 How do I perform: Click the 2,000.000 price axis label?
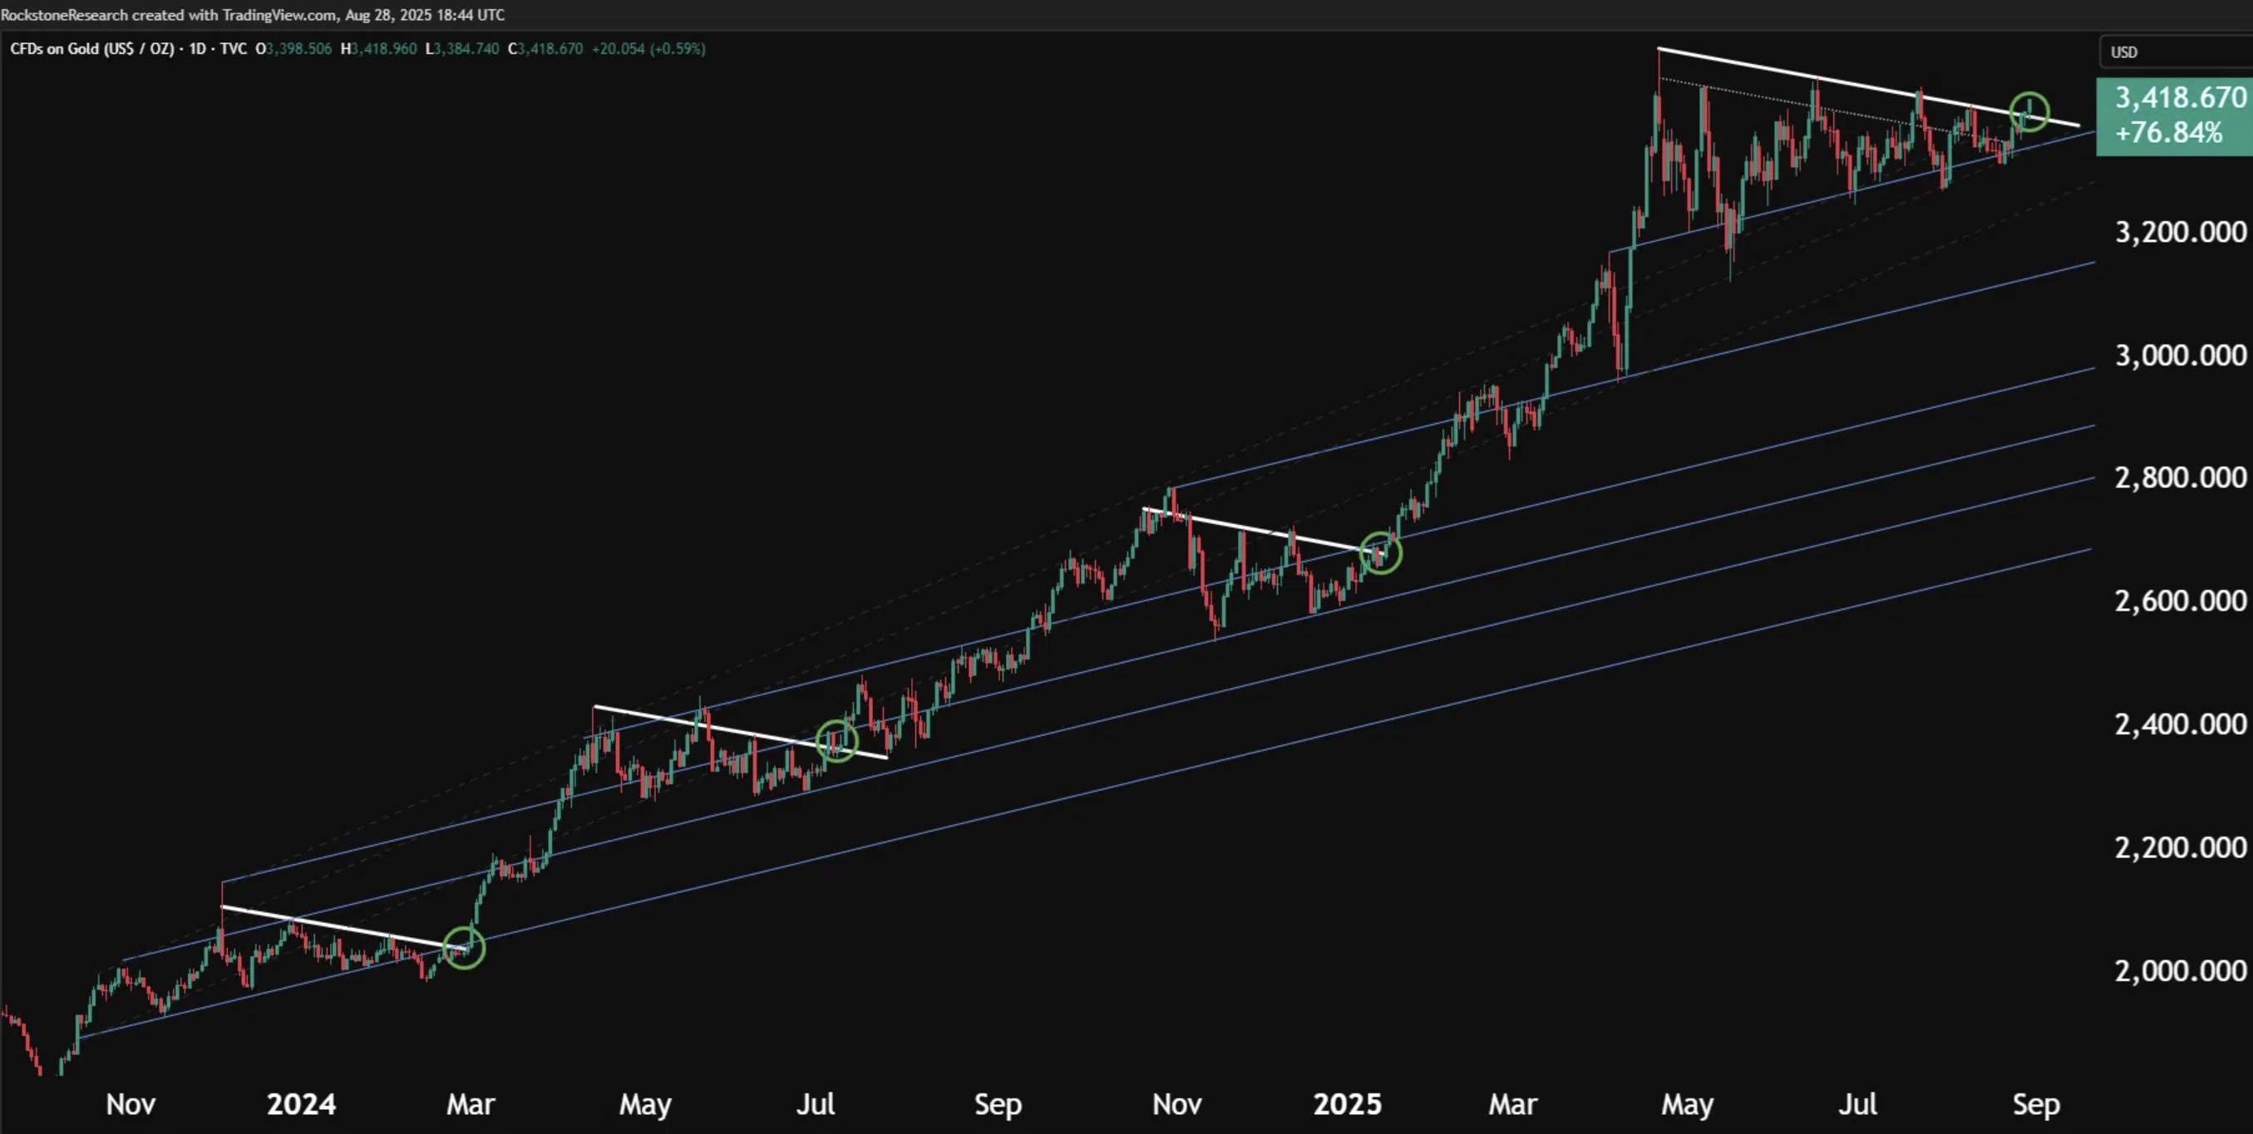click(2180, 970)
